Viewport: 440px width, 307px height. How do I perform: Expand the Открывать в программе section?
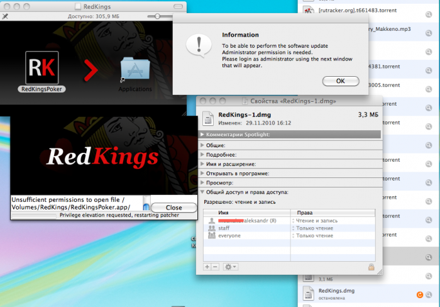tap(202, 173)
